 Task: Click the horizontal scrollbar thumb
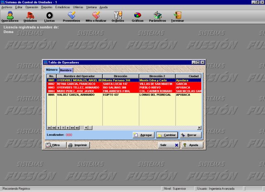tap(90, 128)
